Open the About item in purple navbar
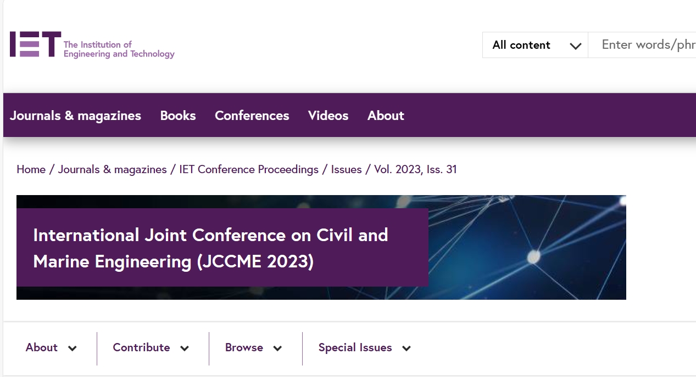 pos(386,116)
